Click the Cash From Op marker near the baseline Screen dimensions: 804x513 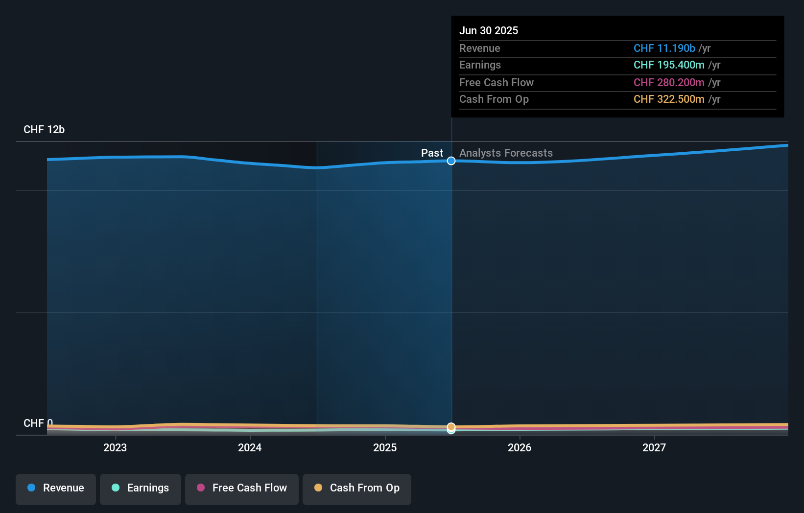pyautogui.click(x=451, y=427)
